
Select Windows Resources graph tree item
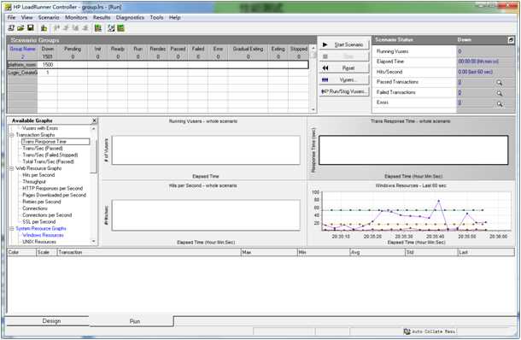point(43,235)
